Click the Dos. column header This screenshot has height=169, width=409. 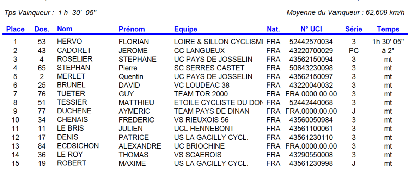[42, 29]
